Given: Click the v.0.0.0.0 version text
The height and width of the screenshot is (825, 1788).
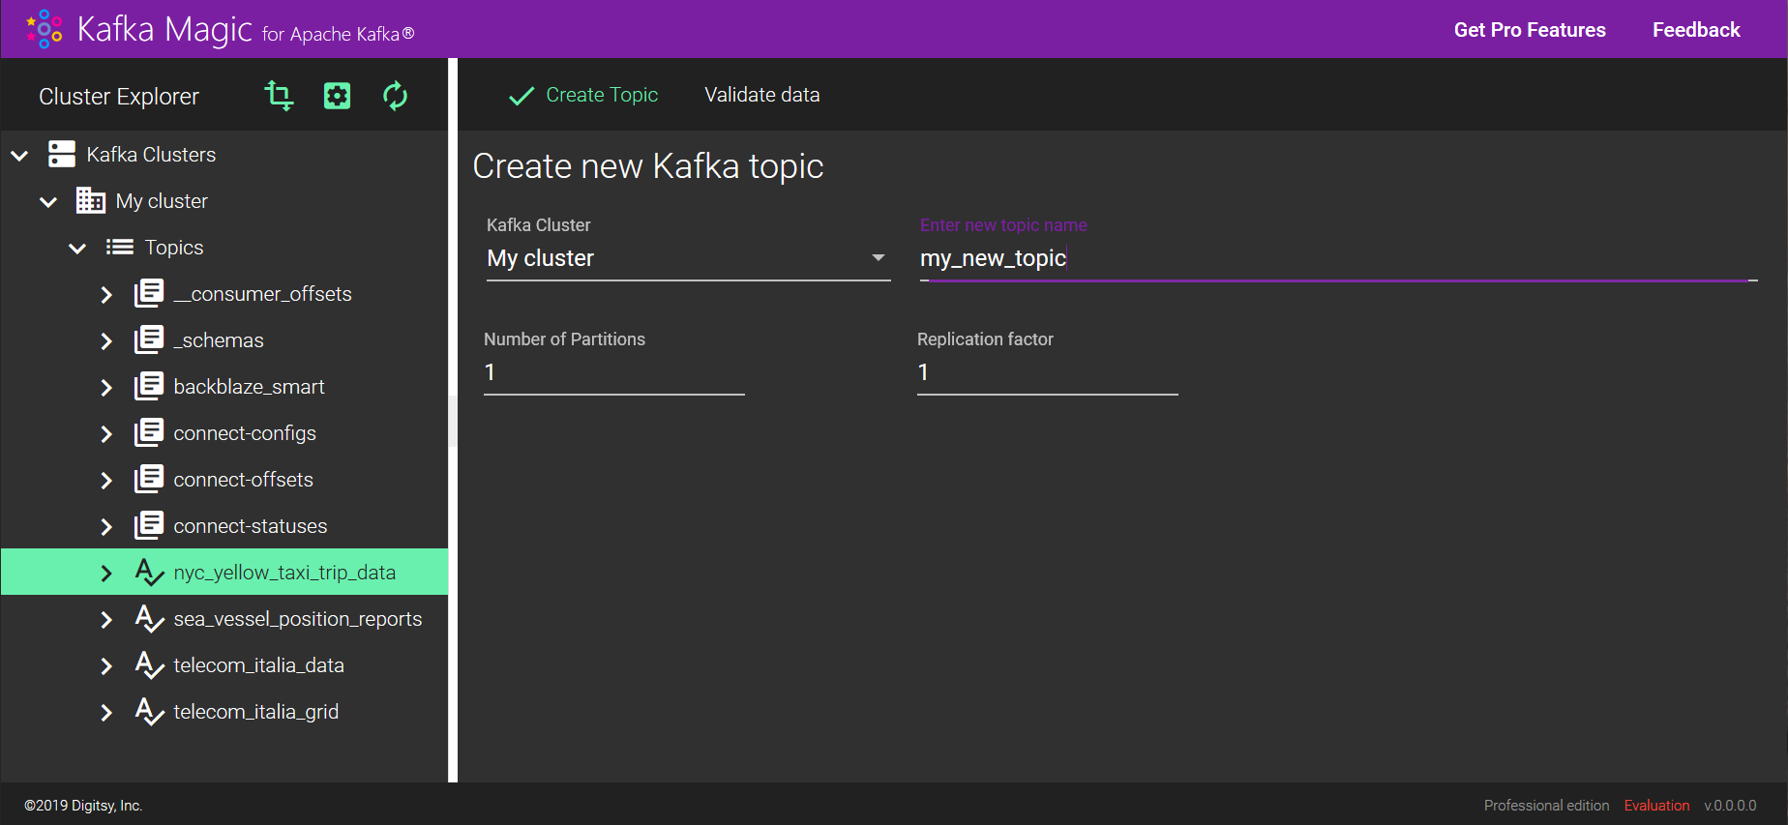Looking at the screenshot, I should 1730,806.
